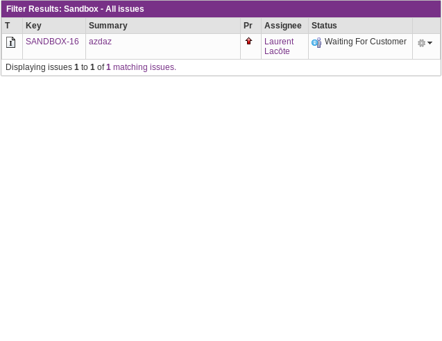Sort issues by the Key column header

click(33, 26)
